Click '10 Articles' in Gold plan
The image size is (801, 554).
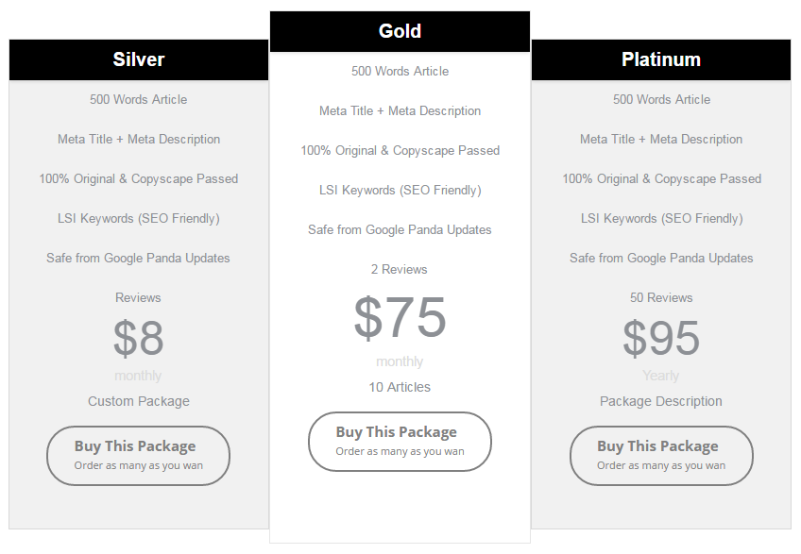click(400, 387)
